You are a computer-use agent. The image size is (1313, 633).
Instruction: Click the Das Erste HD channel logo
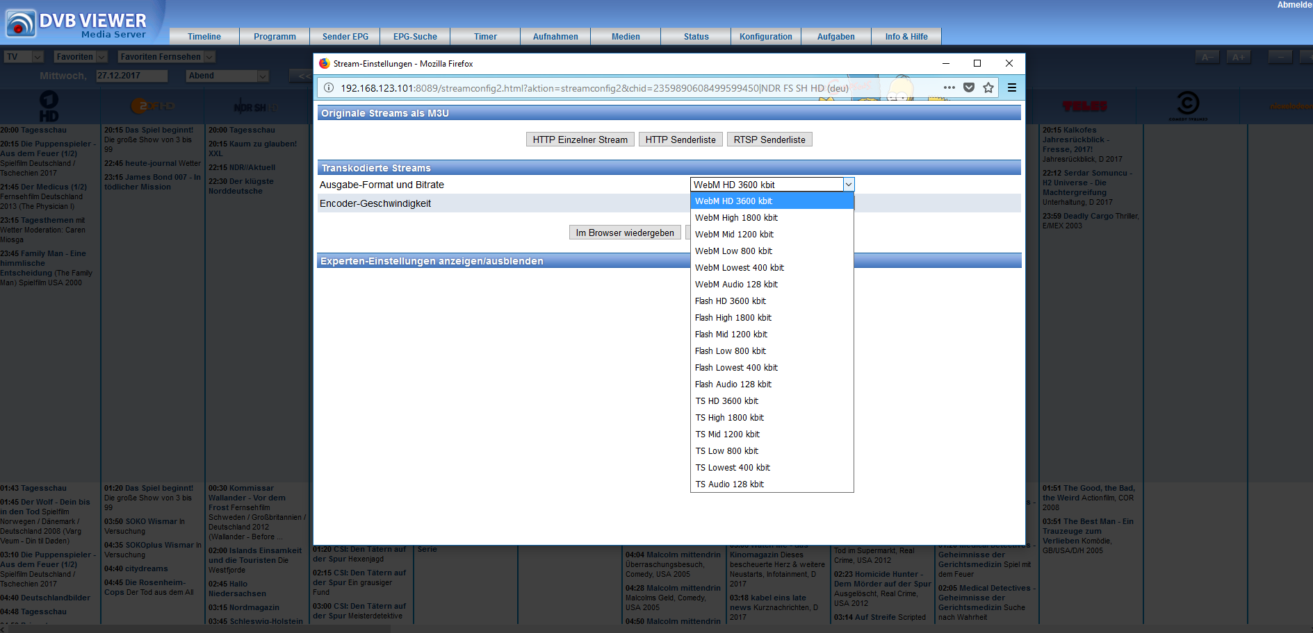click(x=49, y=106)
